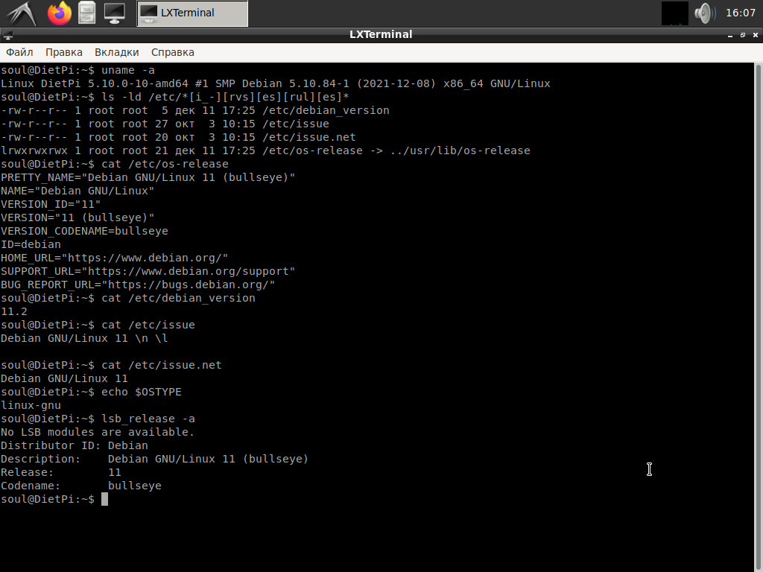Click the Description: Debian GNU/Linux 11 line
Viewport: 763px width, 572px height.
coord(155,459)
